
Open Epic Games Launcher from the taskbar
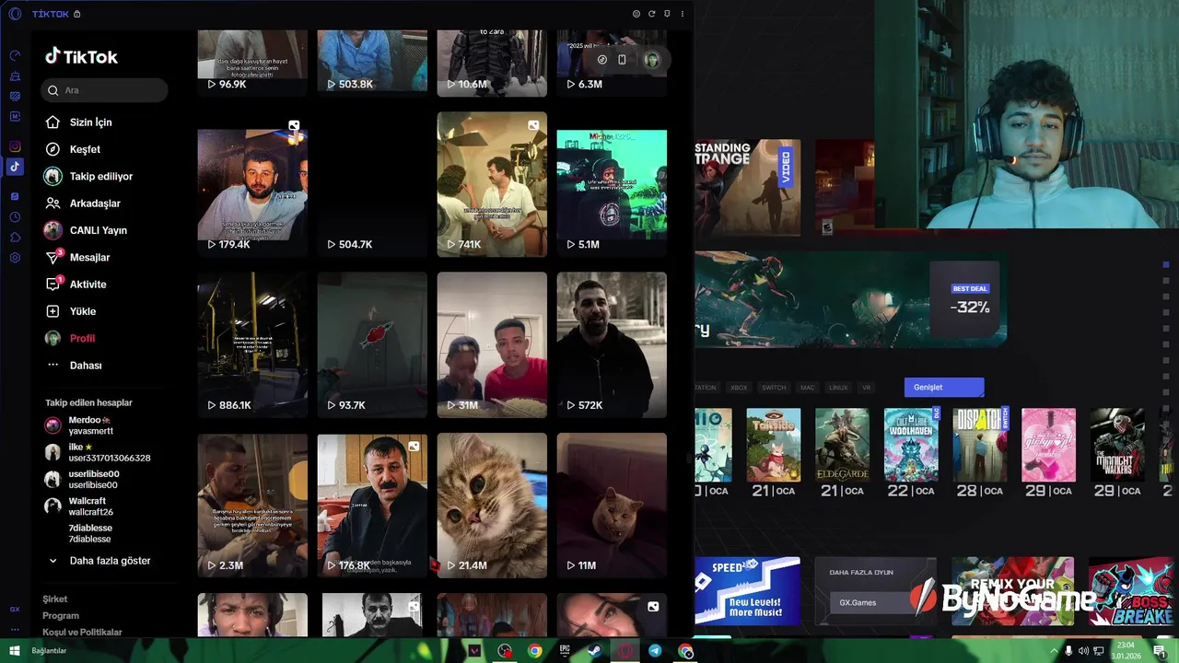point(565,651)
